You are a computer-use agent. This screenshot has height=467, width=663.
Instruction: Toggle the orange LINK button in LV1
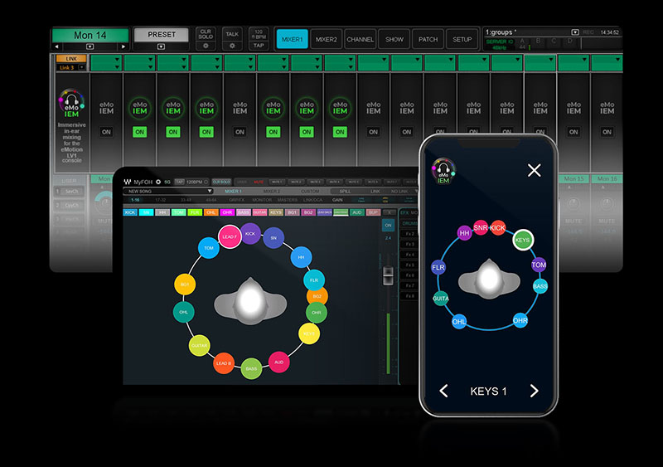pyautogui.click(x=71, y=58)
